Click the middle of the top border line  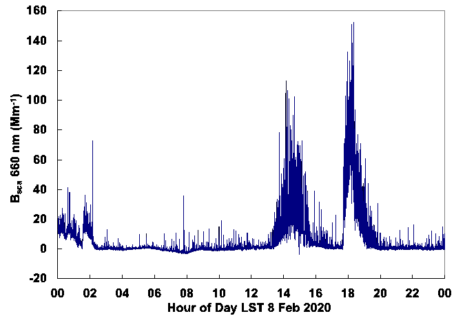(x=253, y=10)
